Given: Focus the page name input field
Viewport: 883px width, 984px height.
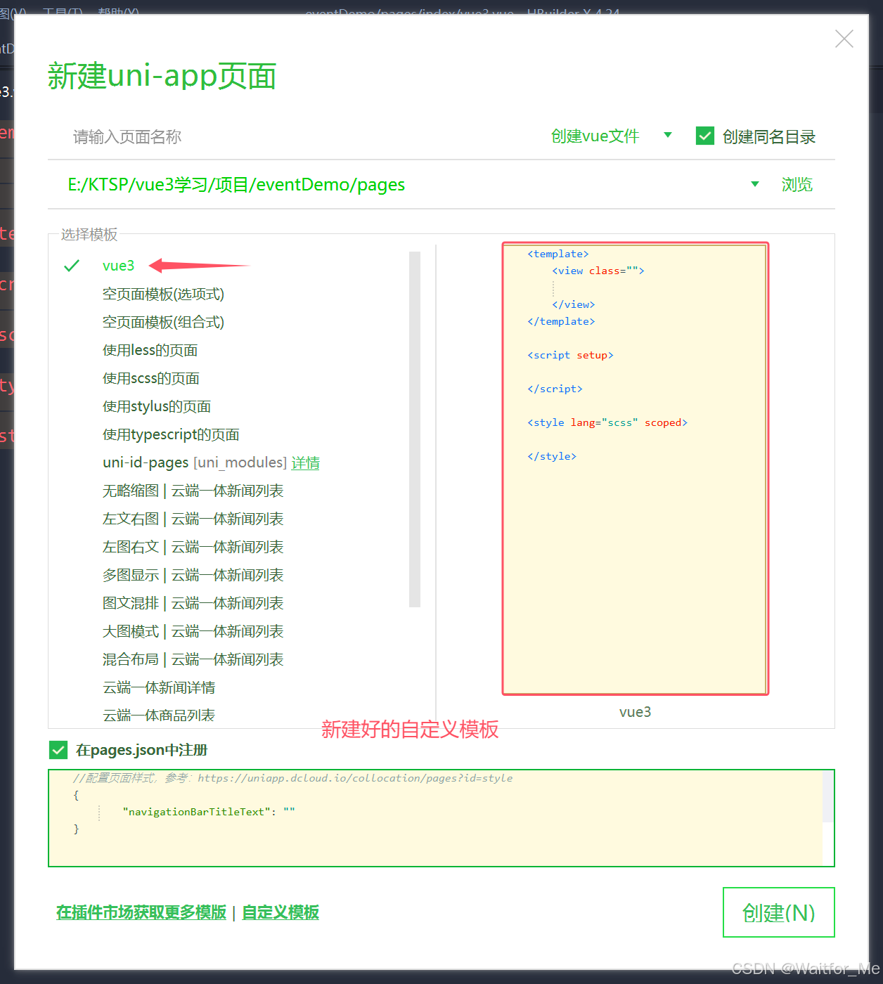Looking at the screenshot, I should (295, 136).
